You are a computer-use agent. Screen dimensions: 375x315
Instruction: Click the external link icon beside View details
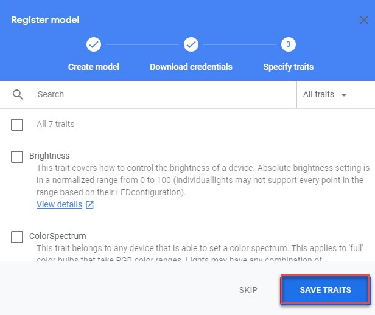click(89, 205)
